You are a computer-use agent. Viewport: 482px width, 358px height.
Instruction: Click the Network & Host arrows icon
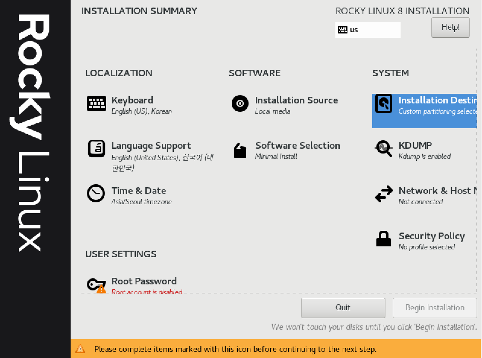[x=384, y=194]
